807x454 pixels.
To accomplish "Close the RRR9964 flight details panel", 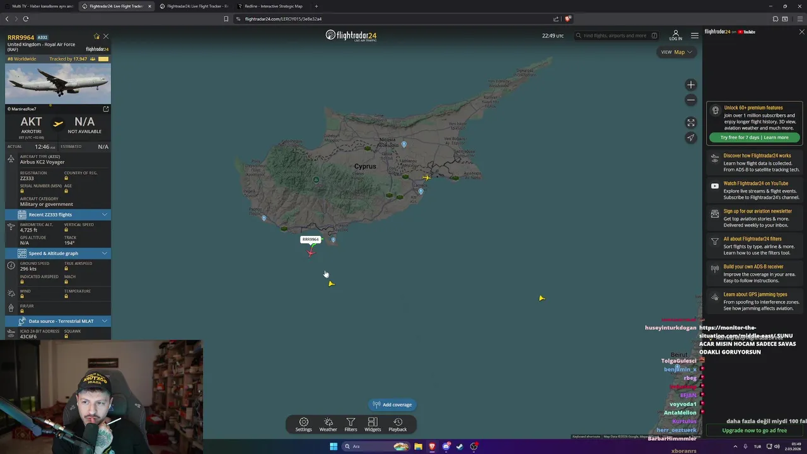I will [x=106, y=37].
